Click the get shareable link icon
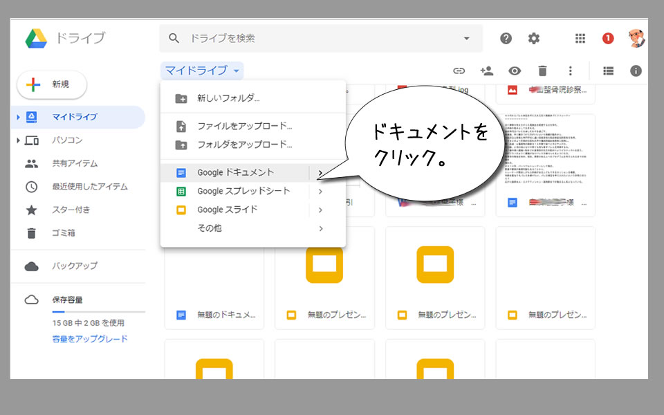The width and height of the screenshot is (664, 415). 459,71
